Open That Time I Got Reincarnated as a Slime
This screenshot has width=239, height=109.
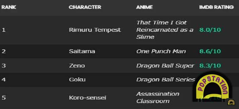[165, 30]
